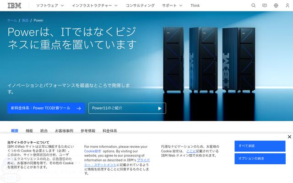Switch to the 統合 tab
293x183 pixels.
44,131
